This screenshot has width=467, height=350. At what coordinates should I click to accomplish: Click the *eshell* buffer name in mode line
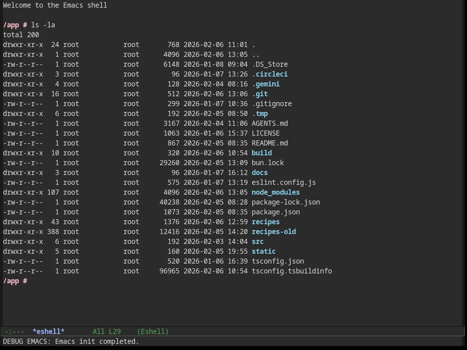pos(49,331)
